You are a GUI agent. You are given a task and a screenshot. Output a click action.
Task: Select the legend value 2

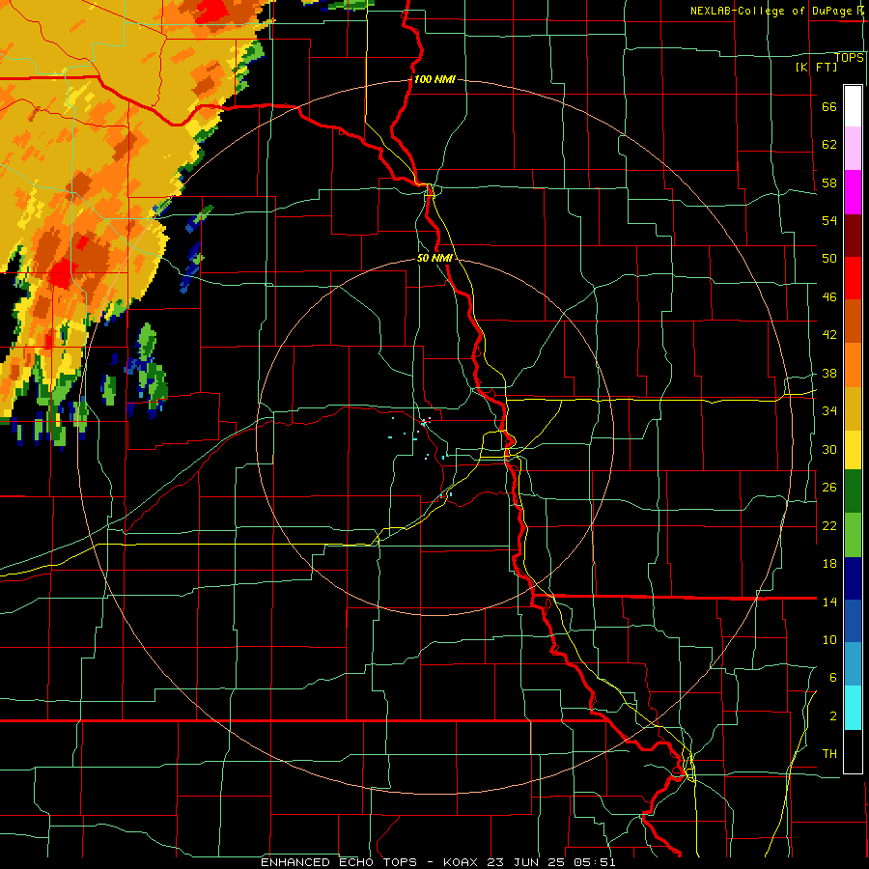[x=833, y=716]
